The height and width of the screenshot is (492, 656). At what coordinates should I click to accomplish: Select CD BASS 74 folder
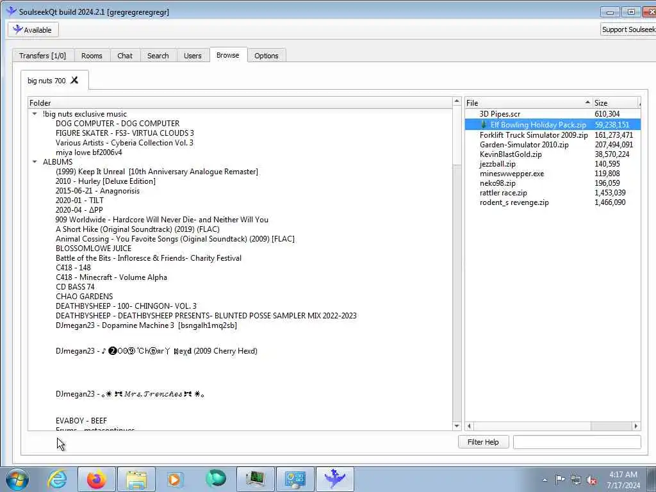tap(75, 287)
